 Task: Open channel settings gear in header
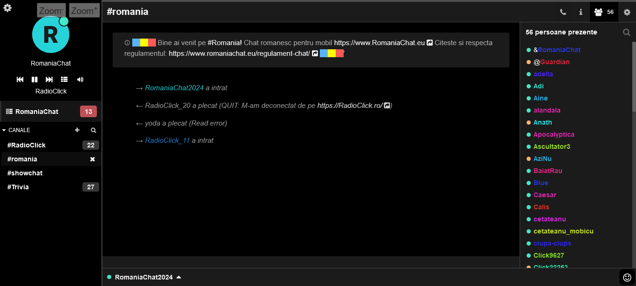pyautogui.click(x=627, y=12)
